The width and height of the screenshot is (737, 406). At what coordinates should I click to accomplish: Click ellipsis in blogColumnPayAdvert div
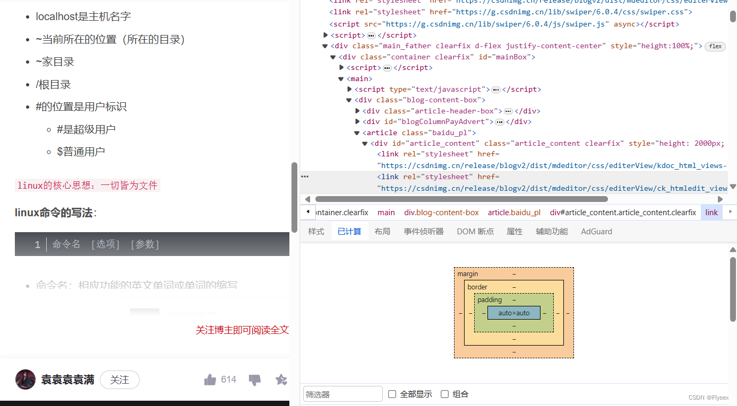tap(499, 122)
